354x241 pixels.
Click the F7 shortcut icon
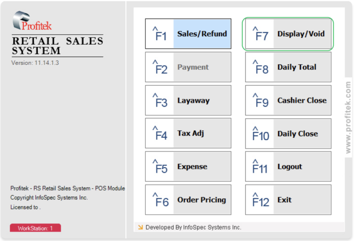(260, 34)
